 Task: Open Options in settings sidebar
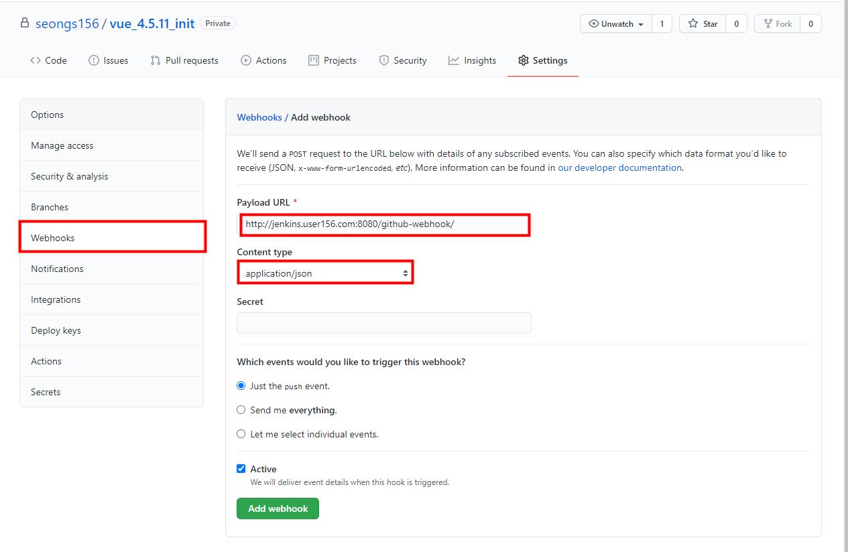(111, 115)
